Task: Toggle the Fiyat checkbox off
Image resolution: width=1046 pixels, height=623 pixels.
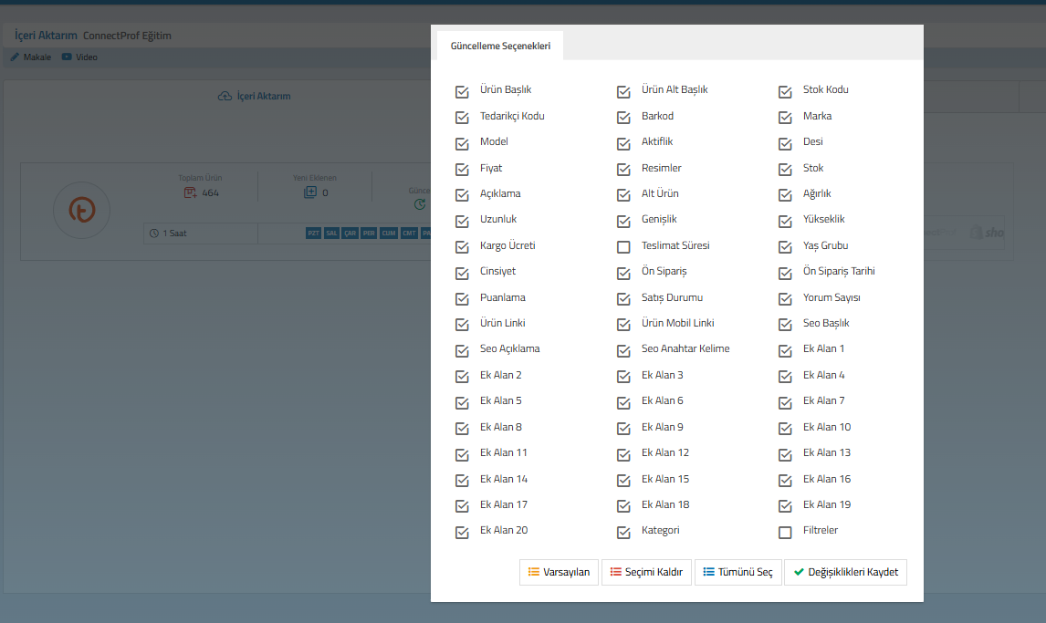Action: pyautogui.click(x=462, y=169)
